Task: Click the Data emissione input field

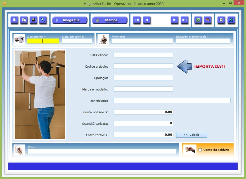Action: pyautogui.click(x=77, y=41)
